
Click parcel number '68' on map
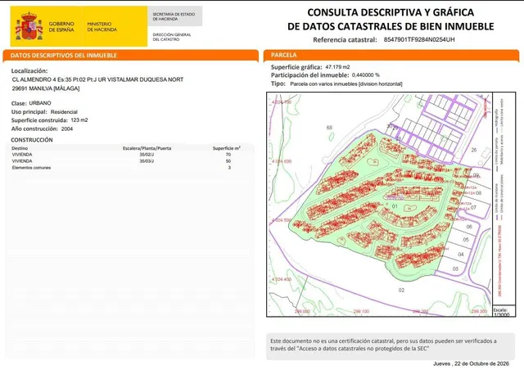tap(329, 128)
